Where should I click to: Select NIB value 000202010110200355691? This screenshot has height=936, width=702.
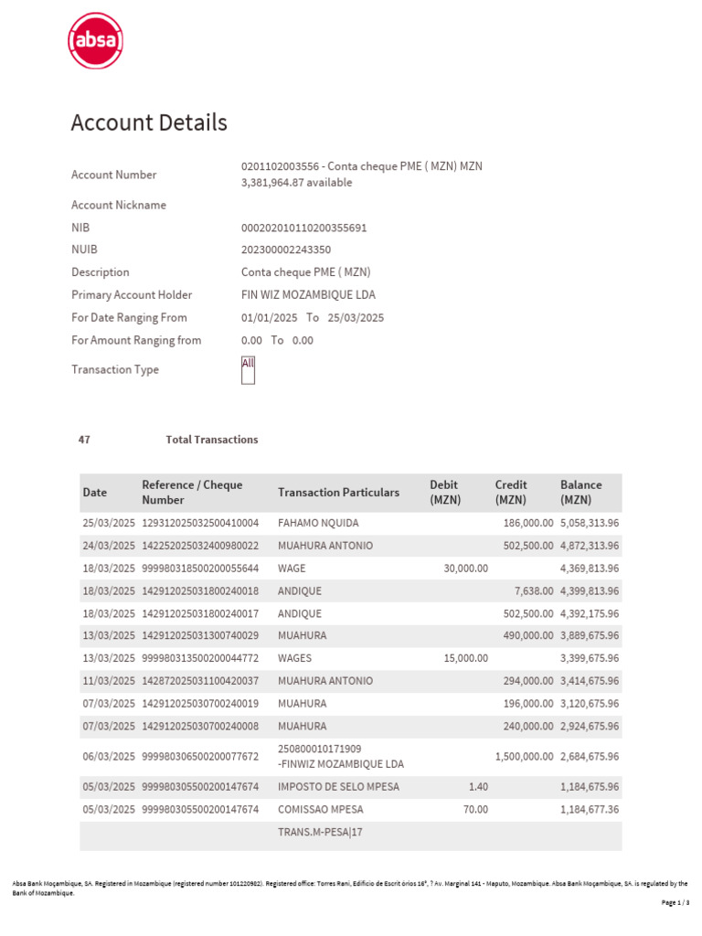[x=303, y=228]
